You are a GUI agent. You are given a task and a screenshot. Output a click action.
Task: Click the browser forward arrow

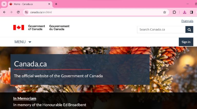tap(11, 12)
